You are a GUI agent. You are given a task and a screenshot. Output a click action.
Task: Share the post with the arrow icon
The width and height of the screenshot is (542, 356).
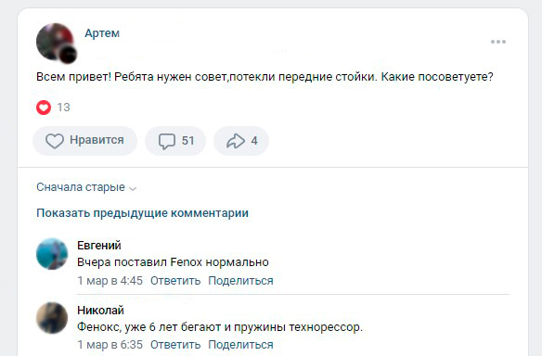coord(236,141)
